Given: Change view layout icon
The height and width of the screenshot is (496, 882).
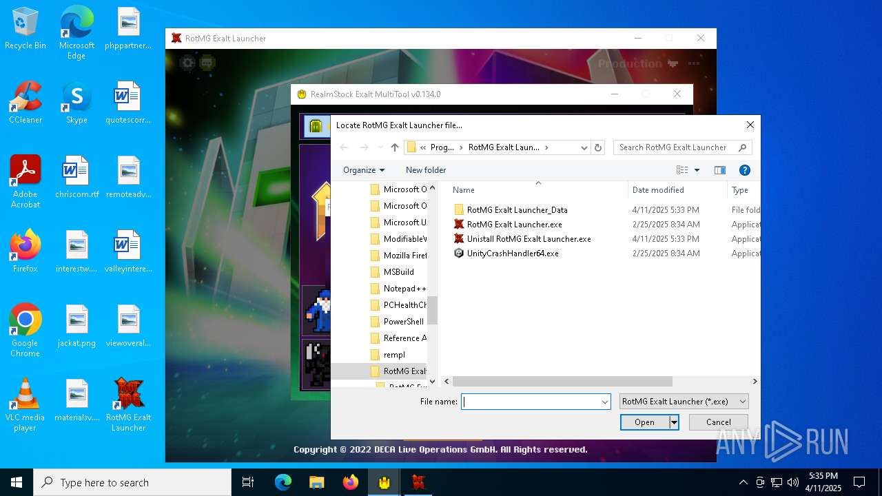Looking at the screenshot, I should pos(682,170).
